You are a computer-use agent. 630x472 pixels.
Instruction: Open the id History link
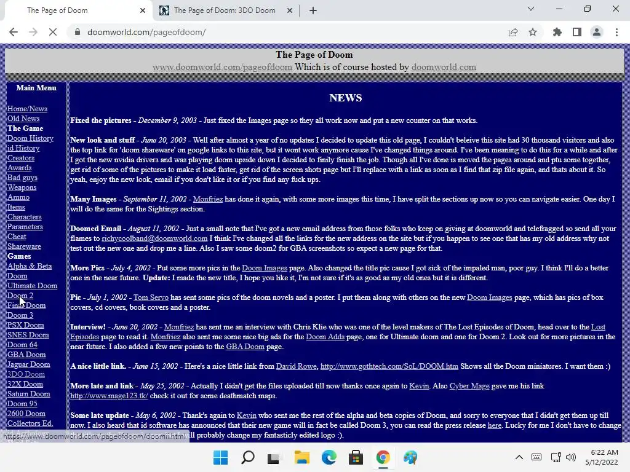[23, 148]
